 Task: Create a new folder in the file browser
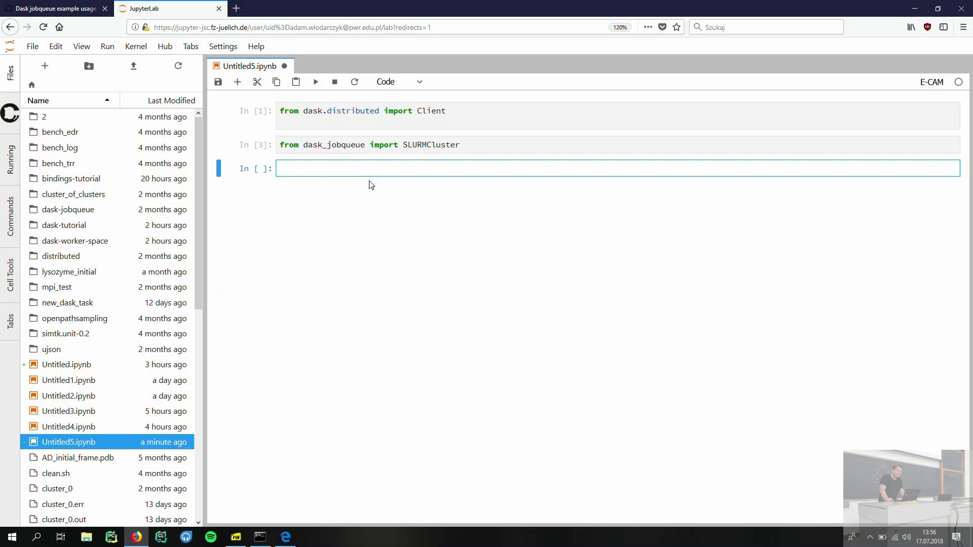(x=89, y=66)
